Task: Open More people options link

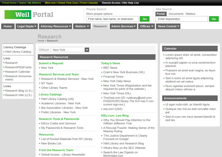Action: (100, 14)
